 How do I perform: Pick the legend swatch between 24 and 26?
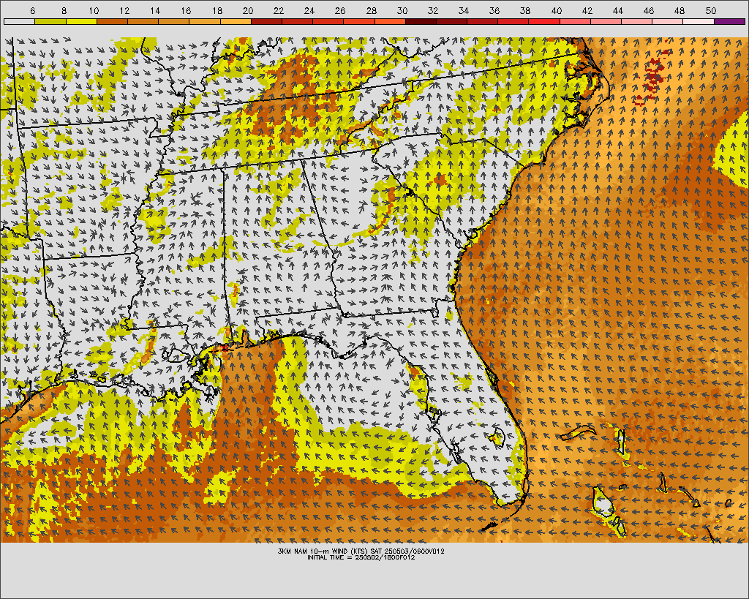point(328,21)
